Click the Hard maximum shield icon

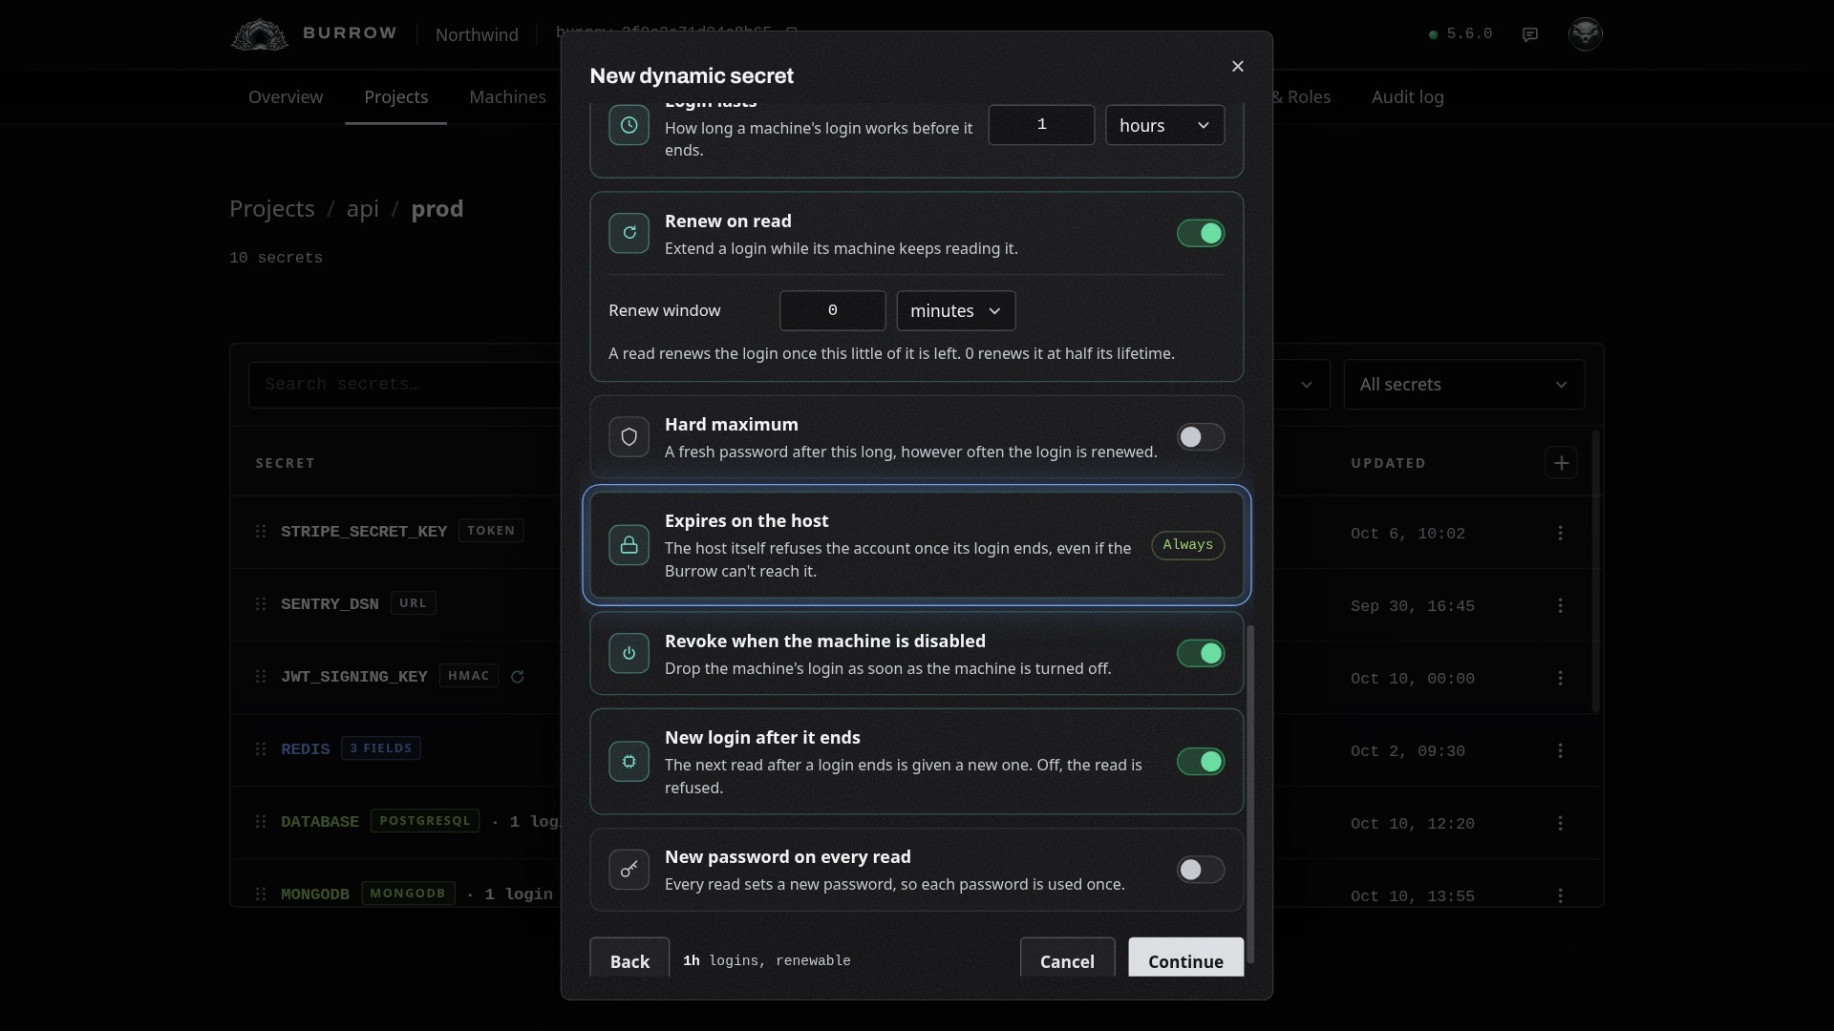click(629, 436)
